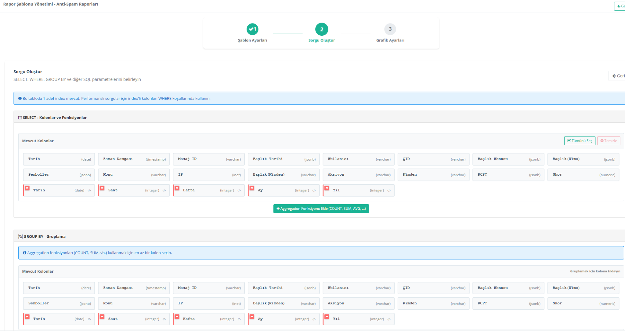Click the red flag icon on SELECT Saat column
The image size is (625, 331).
click(x=102, y=188)
